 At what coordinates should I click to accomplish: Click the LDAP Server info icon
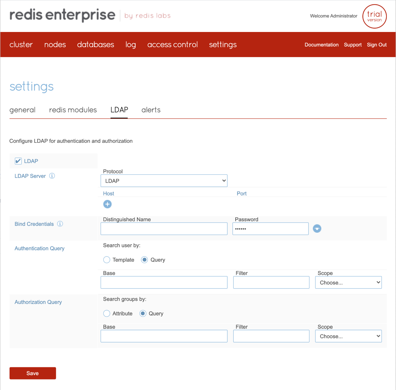(x=52, y=176)
